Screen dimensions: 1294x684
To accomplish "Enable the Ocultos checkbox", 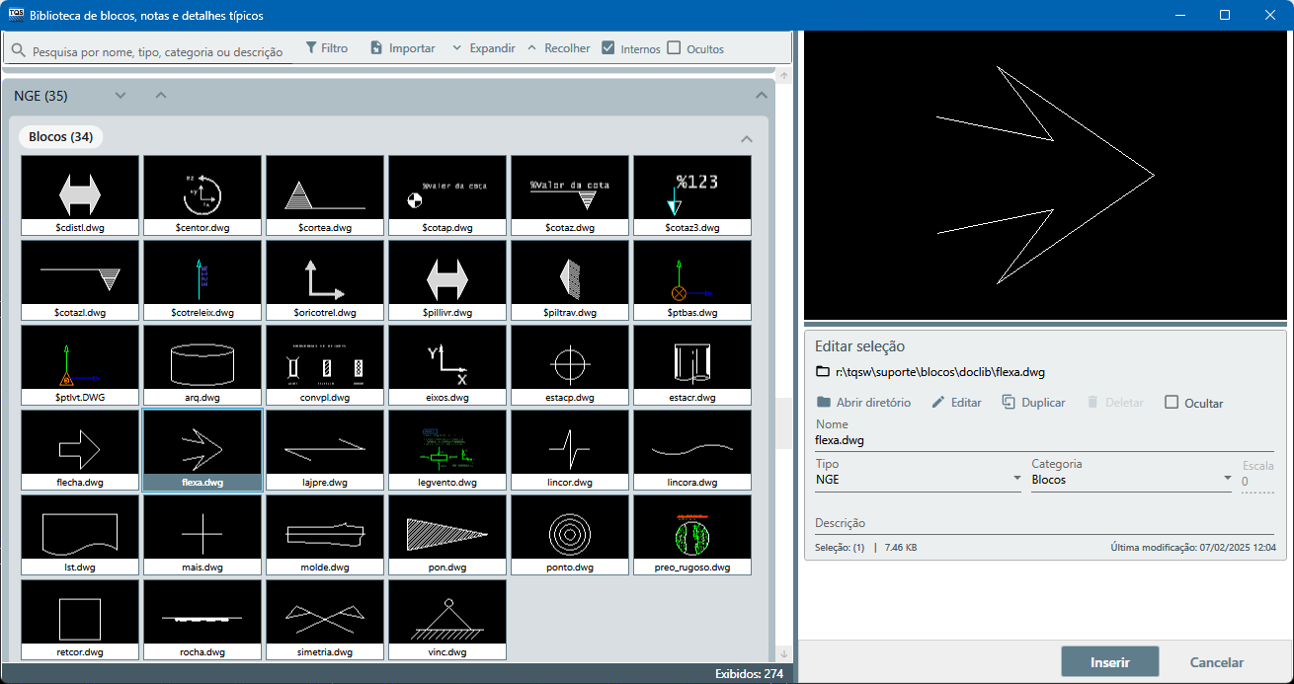I will click(674, 47).
